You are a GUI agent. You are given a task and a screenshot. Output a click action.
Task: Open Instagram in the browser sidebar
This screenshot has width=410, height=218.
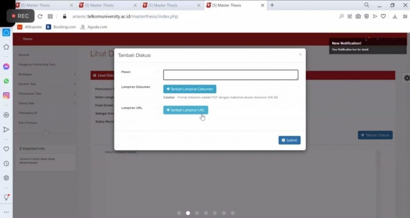tap(6, 96)
